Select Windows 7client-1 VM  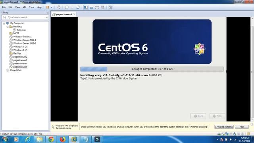[22, 37]
